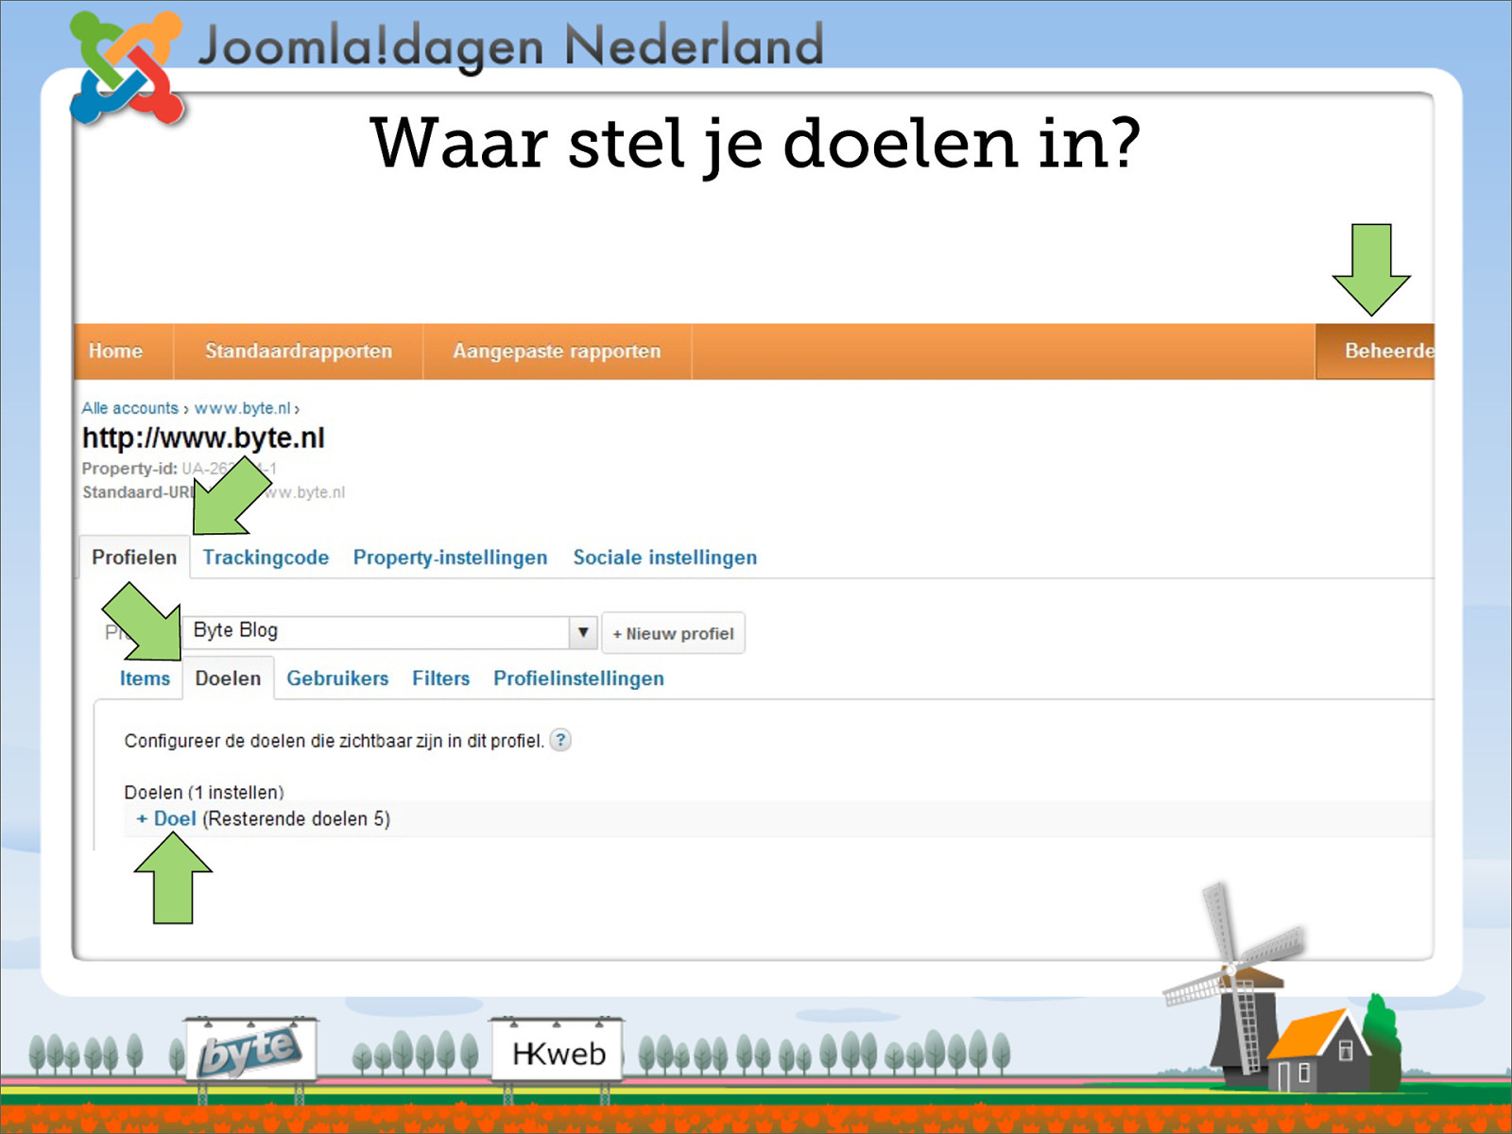Switch to the Filters sub-tab
Image resolution: width=1512 pixels, height=1134 pixels.
(x=440, y=679)
